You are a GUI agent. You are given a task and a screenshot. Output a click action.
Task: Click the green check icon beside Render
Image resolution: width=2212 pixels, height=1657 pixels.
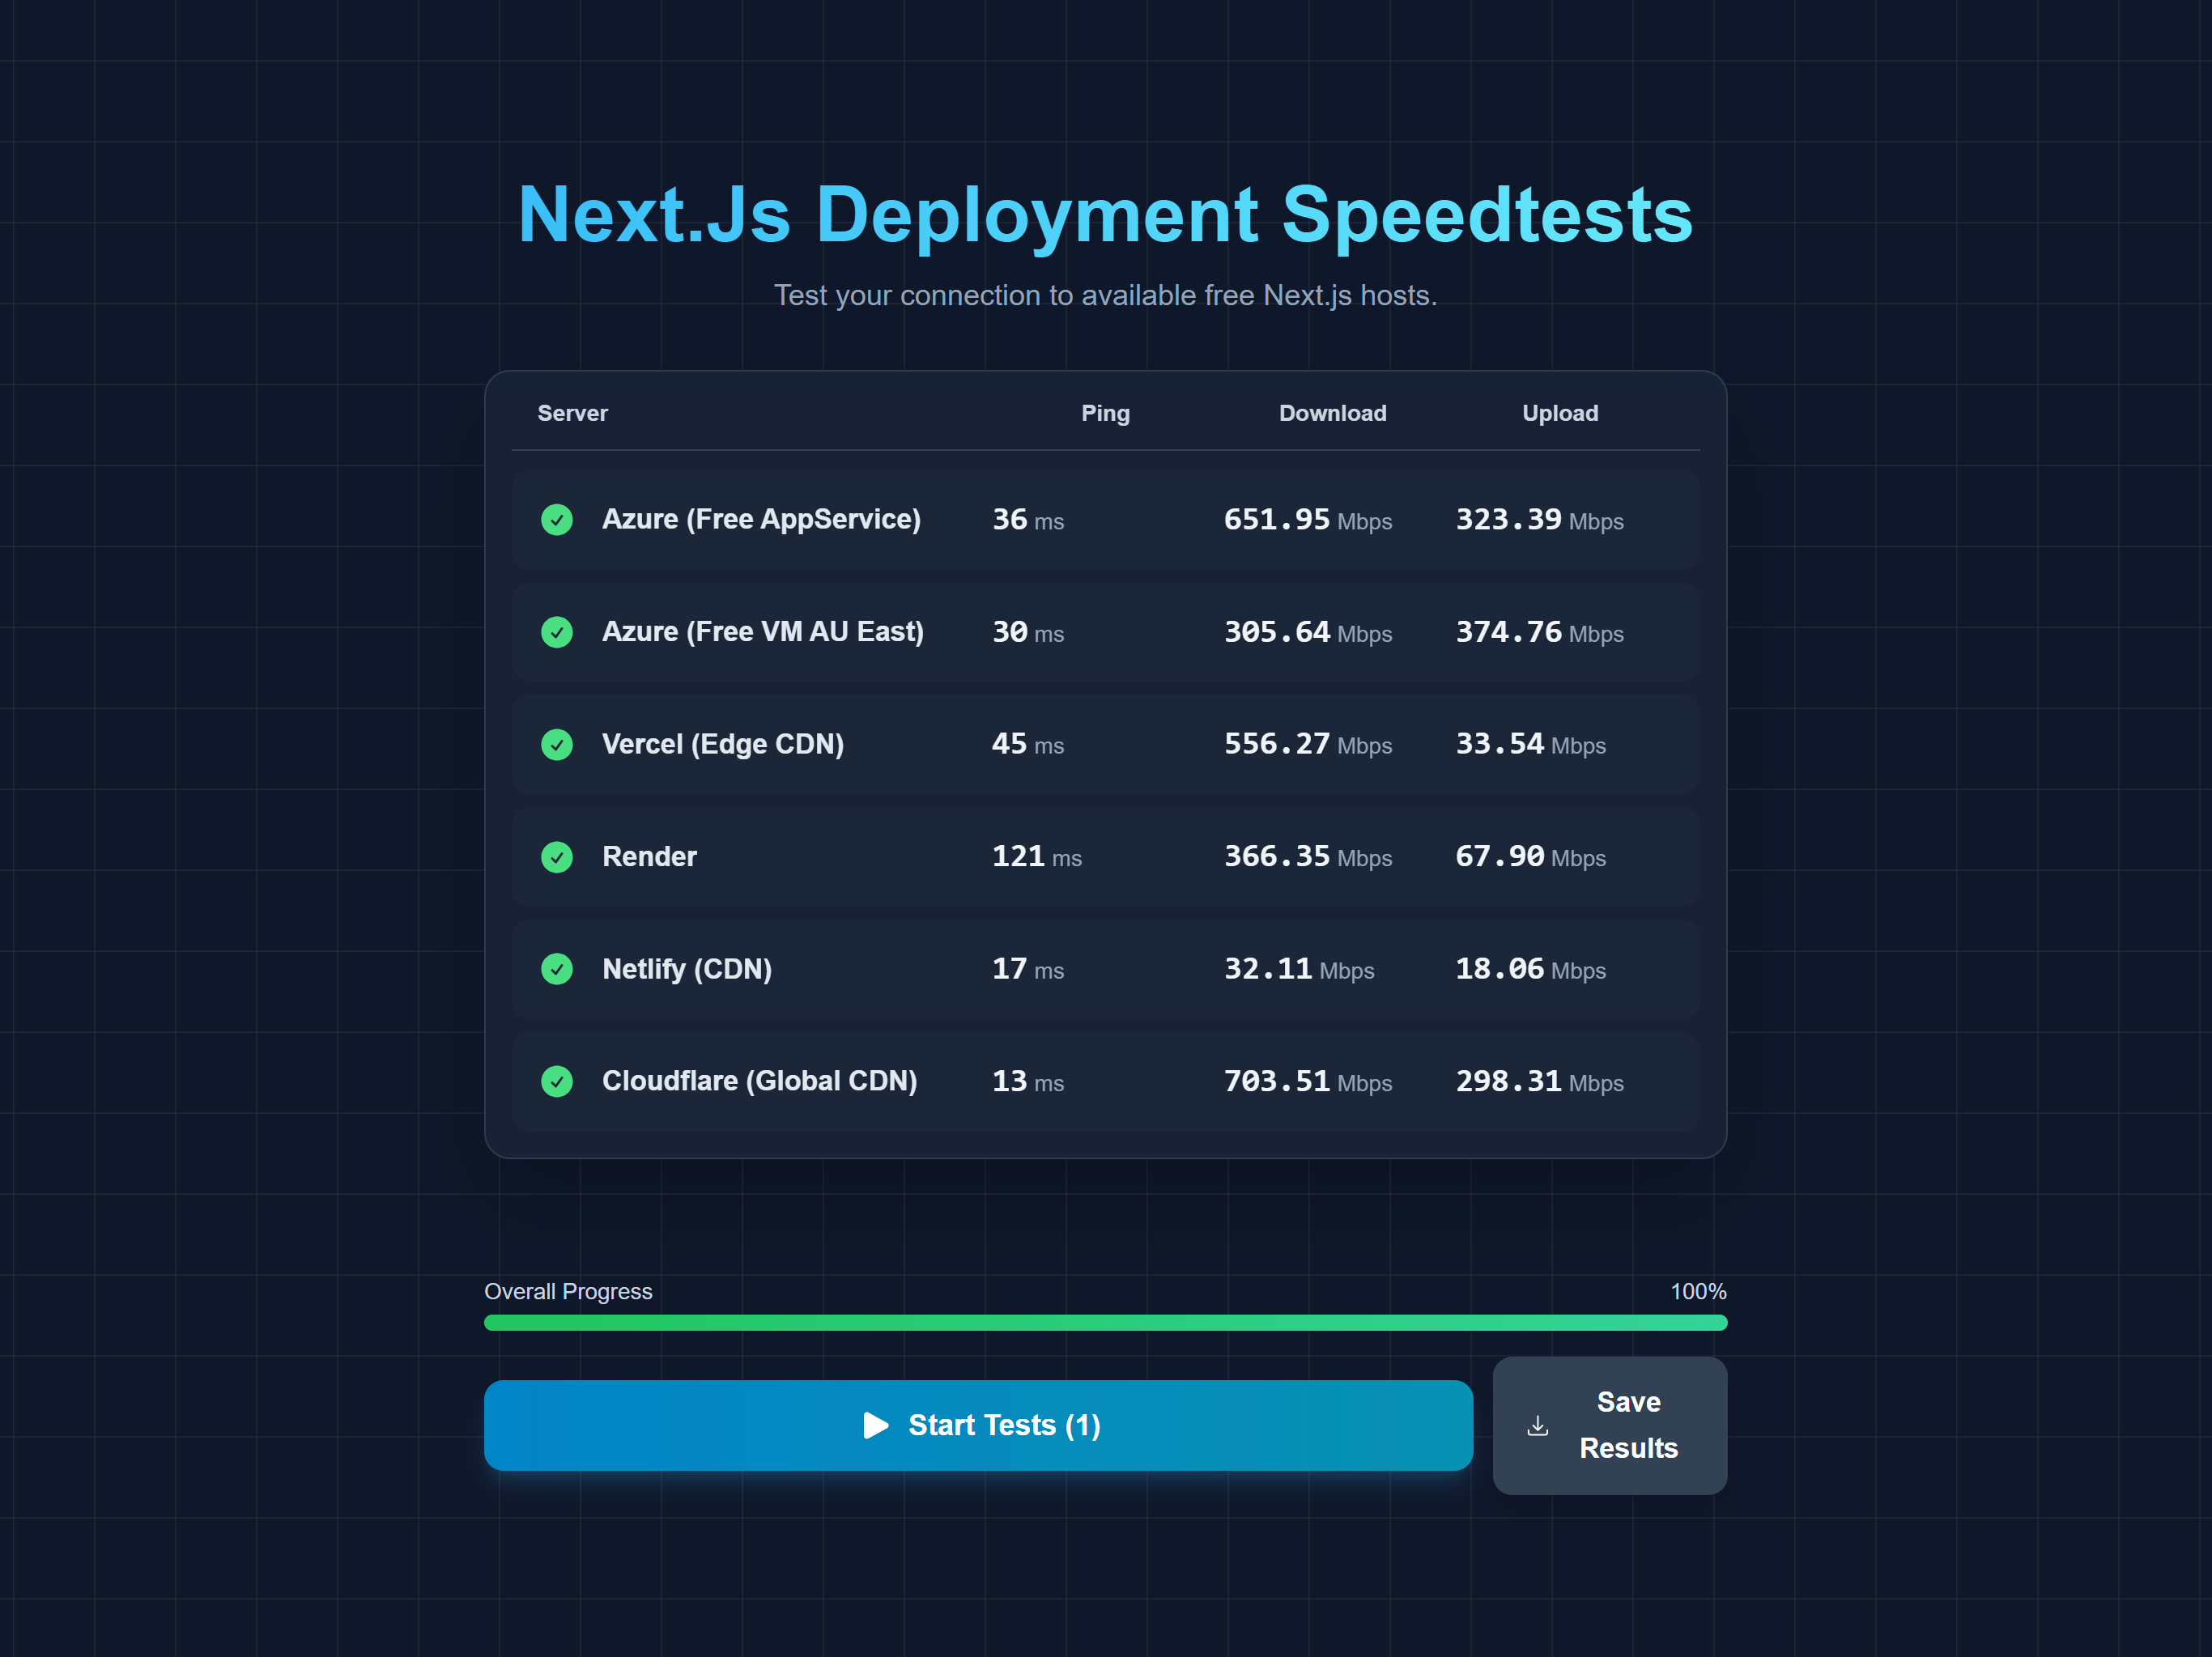(x=557, y=857)
